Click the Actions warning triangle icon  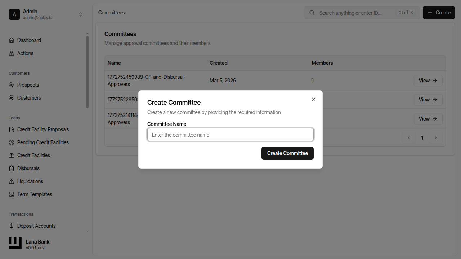11,53
